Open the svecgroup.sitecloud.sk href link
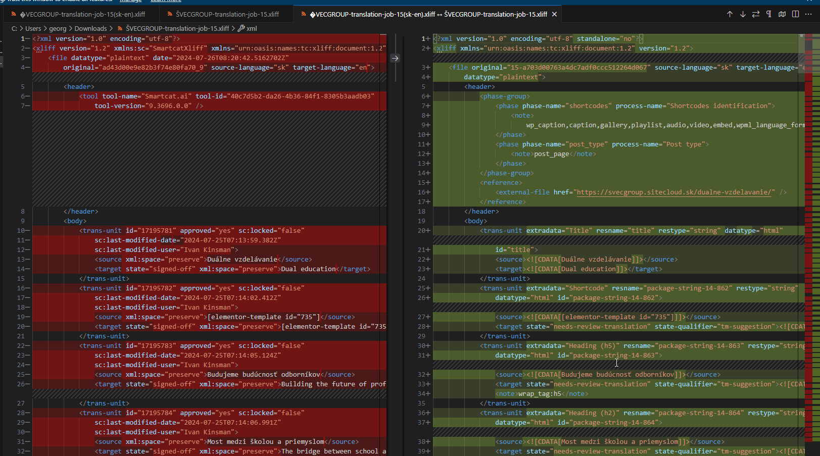 point(675,192)
